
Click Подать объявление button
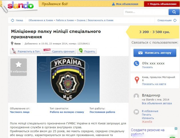coord(162,4)
